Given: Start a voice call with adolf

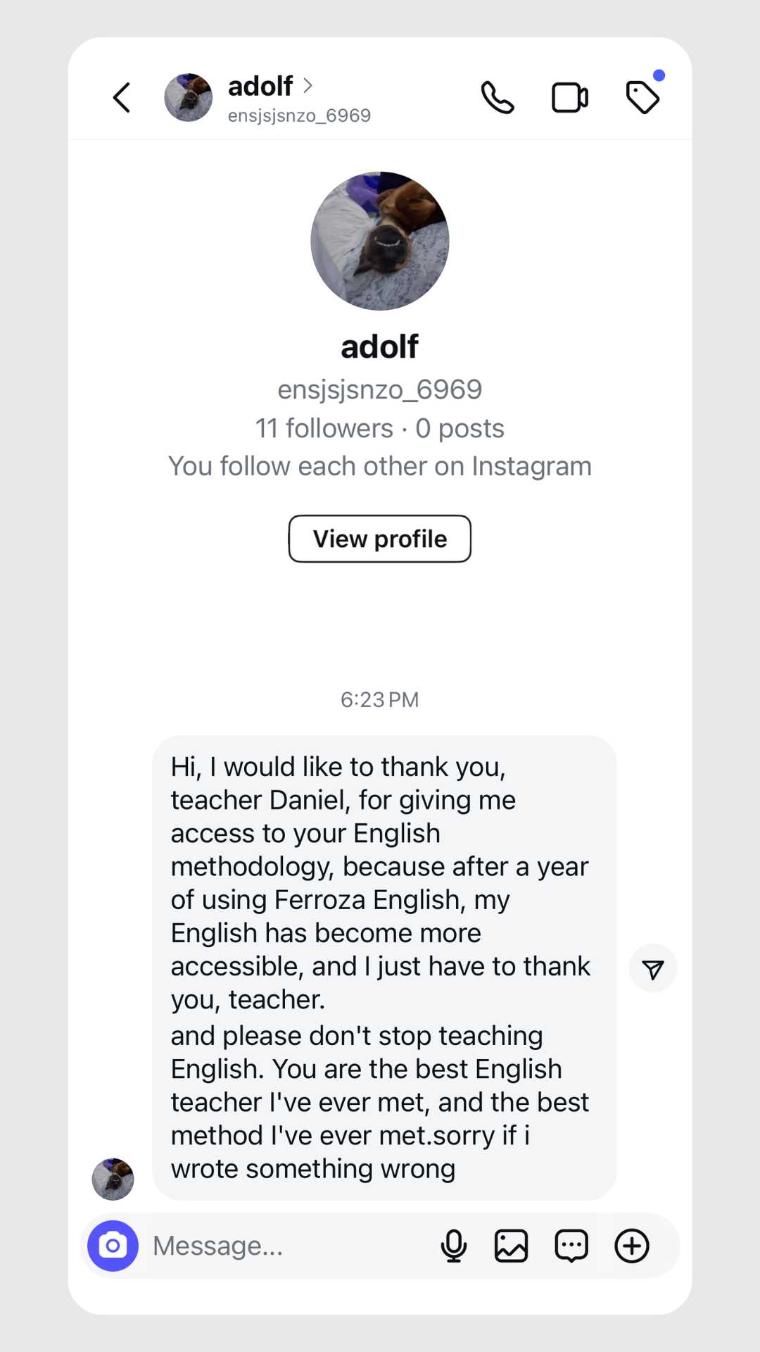Looking at the screenshot, I should [x=498, y=98].
